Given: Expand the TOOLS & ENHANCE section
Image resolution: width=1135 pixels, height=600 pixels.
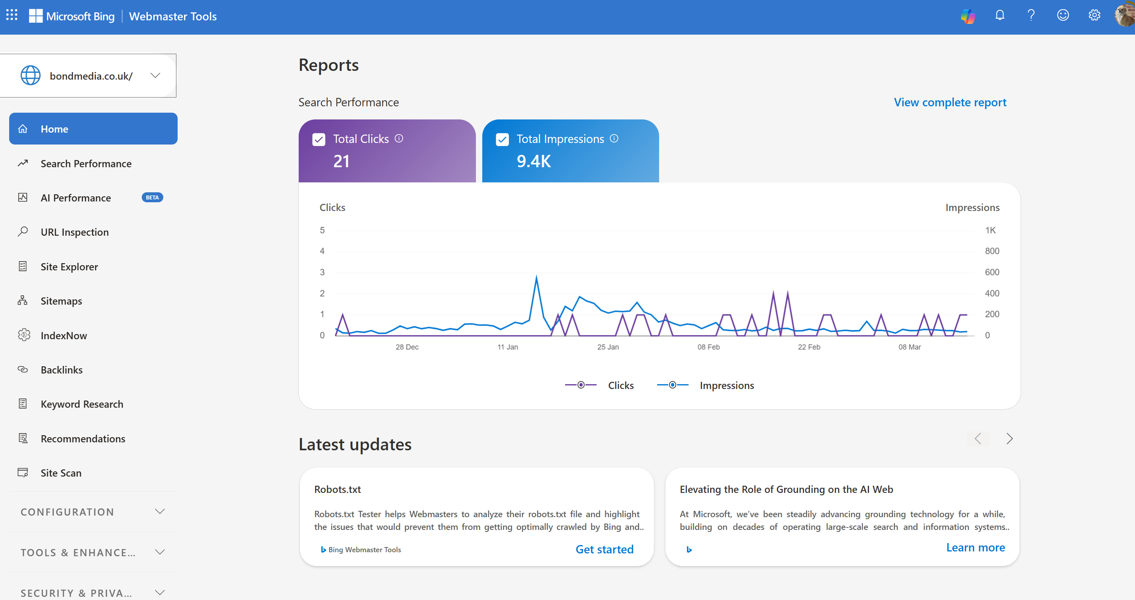Looking at the screenshot, I should click(92, 552).
